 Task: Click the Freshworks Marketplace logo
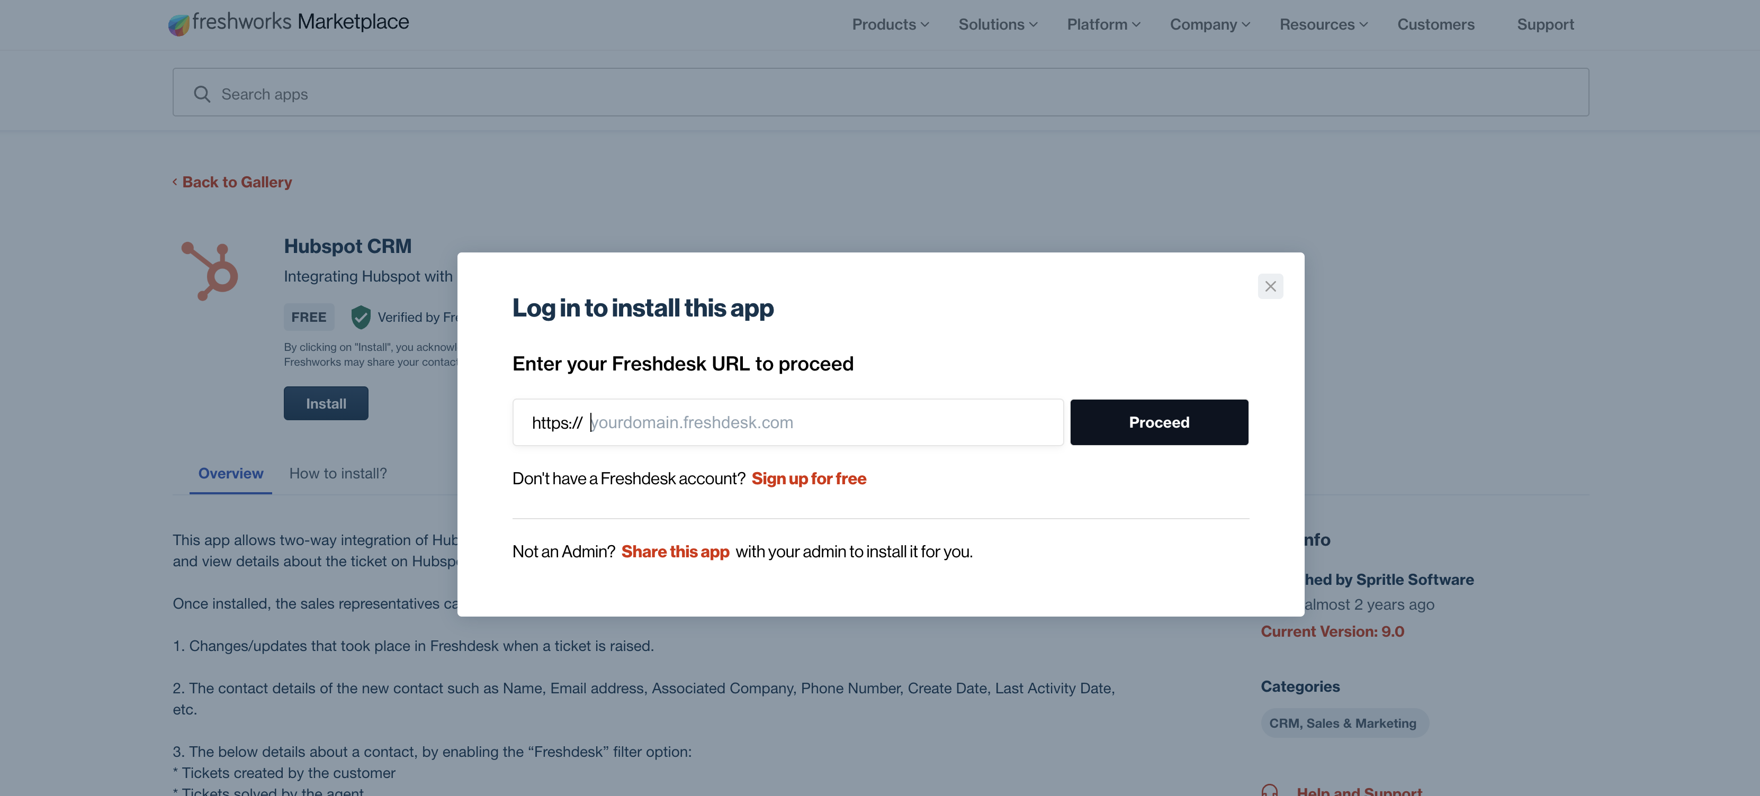289,23
